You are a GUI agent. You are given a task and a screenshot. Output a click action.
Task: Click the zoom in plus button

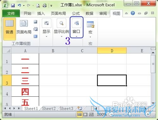coord(148,114)
